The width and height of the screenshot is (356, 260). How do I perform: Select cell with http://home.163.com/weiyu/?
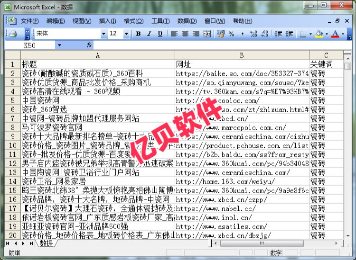(x=242, y=181)
